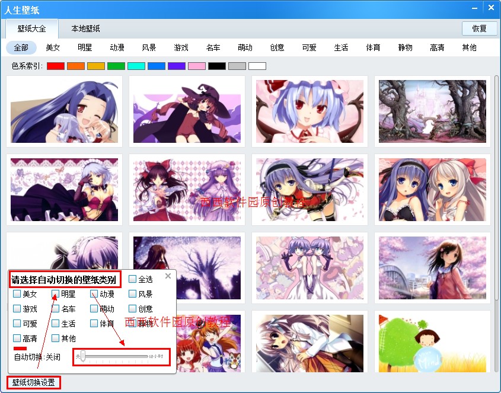Choose the 动漫 category in top bar
Screen dimensions: 501x393
coord(117,47)
